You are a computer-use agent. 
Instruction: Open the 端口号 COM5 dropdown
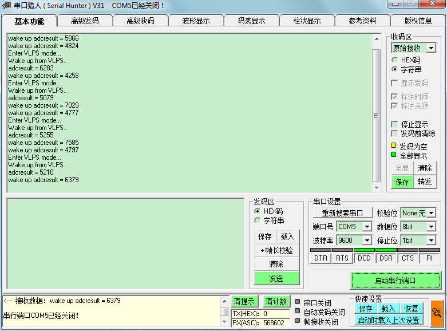pyautogui.click(x=367, y=227)
